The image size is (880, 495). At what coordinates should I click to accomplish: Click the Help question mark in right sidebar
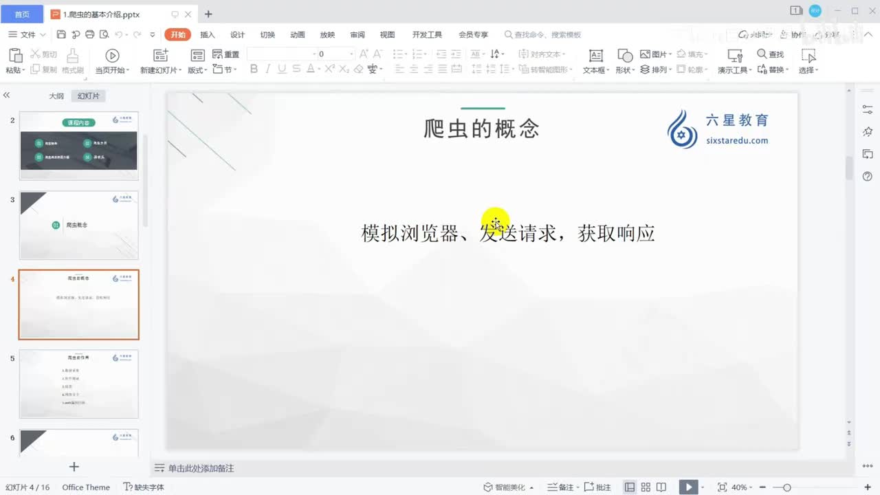(868, 176)
